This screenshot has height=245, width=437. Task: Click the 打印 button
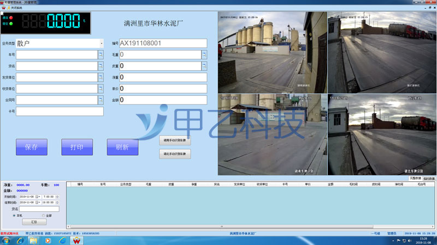[77, 147]
